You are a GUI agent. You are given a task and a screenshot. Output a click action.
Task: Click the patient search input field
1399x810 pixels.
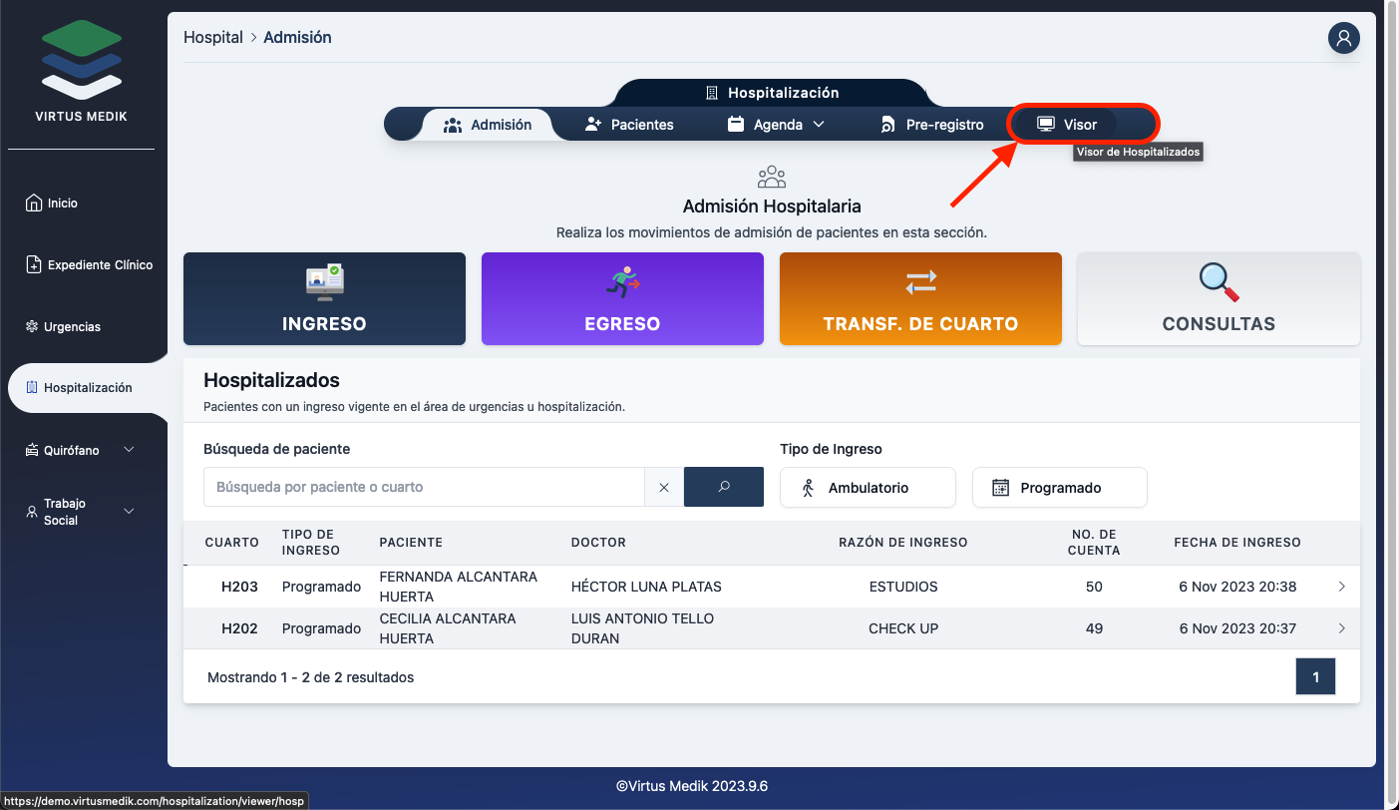[424, 488]
